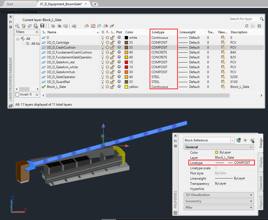Viewport: 268px width, 220px height.
Task: Expand the Geometry properties section
Action: [x=251, y=201]
